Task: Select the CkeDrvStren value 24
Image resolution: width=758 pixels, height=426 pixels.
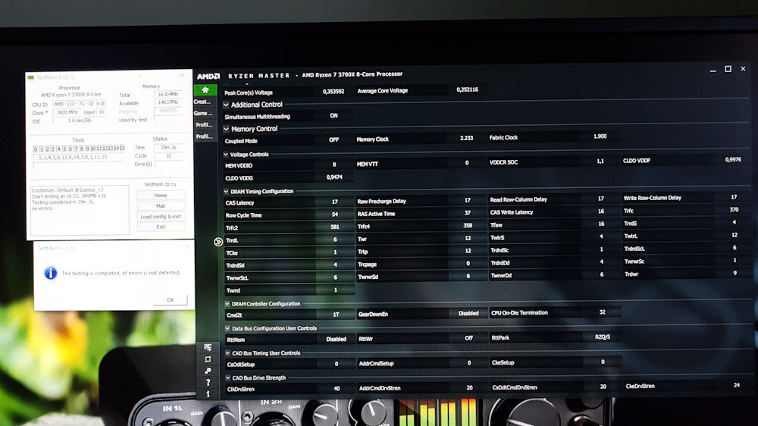Action: click(736, 385)
